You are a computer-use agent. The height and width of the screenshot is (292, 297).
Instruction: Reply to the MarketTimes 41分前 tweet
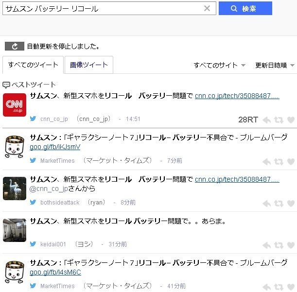(267, 287)
